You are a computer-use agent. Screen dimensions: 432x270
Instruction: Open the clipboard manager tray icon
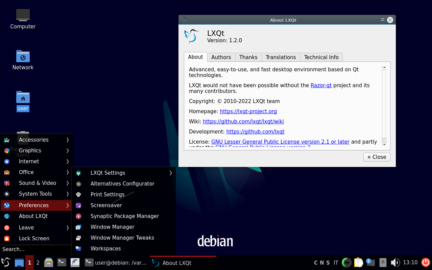[x=358, y=263]
